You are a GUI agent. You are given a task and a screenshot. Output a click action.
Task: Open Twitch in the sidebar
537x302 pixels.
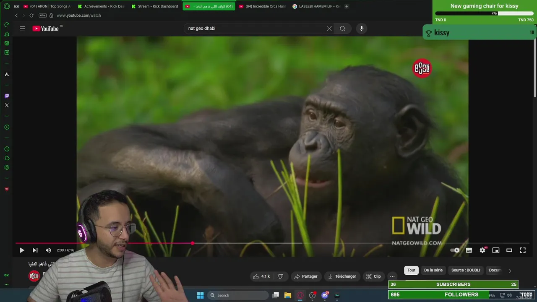(x=7, y=96)
